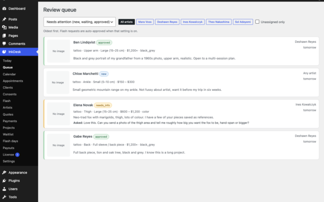Open the Tools menu label

[x=13, y=197]
